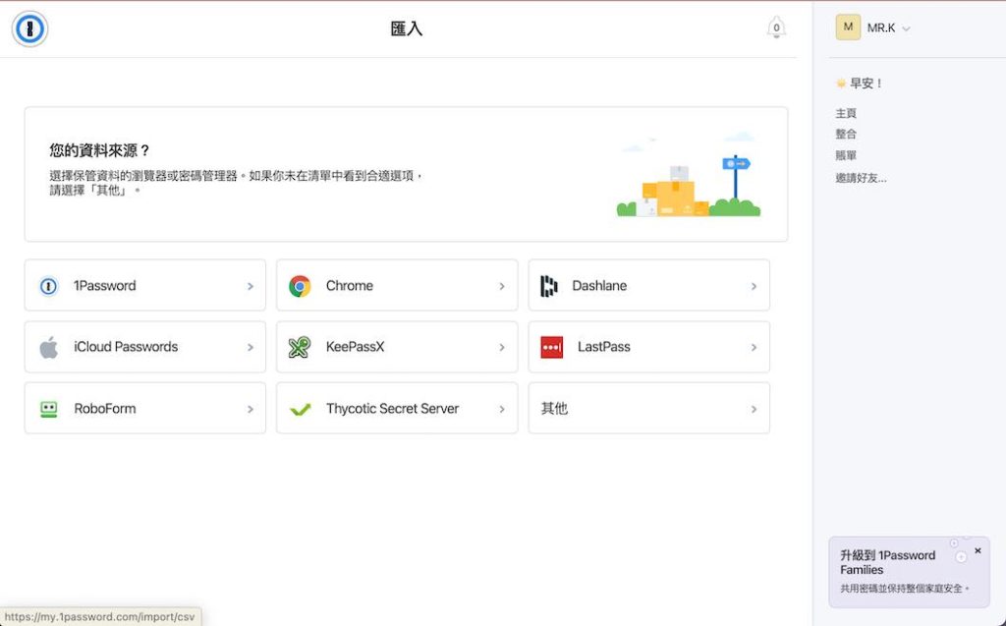Click the MR.K account name
This screenshot has width=1006, height=626.
pyautogui.click(x=881, y=28)
